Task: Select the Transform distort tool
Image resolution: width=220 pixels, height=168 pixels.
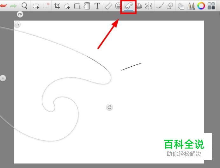Action: coord(77,6)
